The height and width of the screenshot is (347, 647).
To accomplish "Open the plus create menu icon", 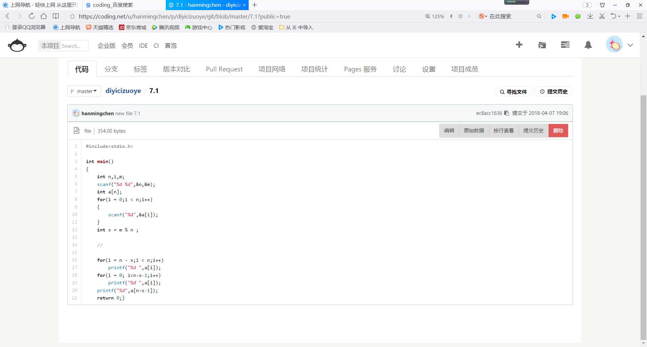I will pyautogui.click(x=519, y=45).
